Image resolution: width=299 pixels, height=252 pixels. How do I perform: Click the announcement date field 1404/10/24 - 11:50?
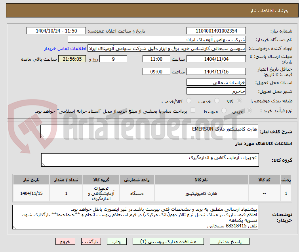pyautogui.click(x=56, y=31)
